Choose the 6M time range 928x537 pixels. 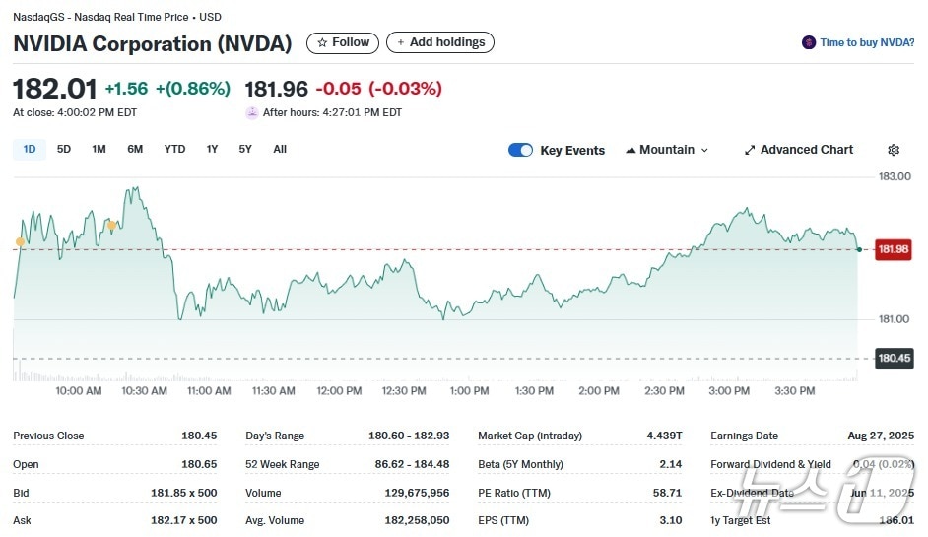coord(135,149)
